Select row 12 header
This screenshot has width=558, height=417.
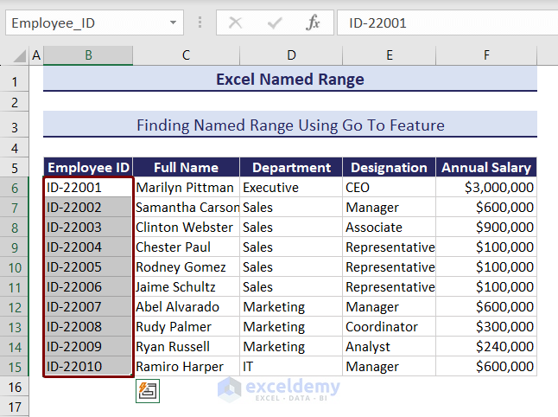click(x=15, y=307)
